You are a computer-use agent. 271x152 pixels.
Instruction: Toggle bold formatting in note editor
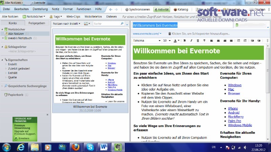(x=185, y=41)
